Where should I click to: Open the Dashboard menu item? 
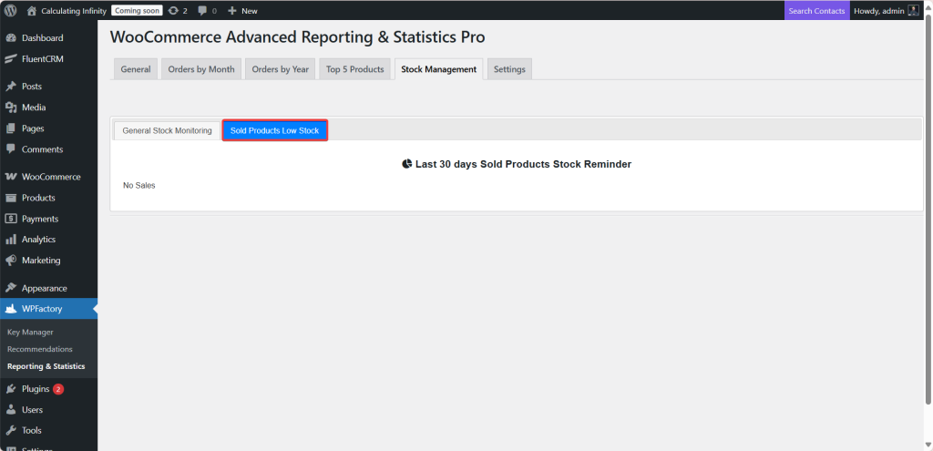click(42, 38)
